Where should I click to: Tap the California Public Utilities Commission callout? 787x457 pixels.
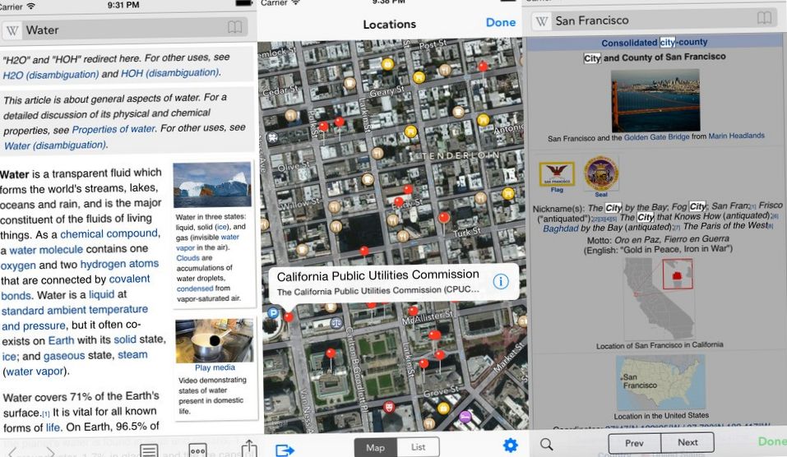point(394,283)
